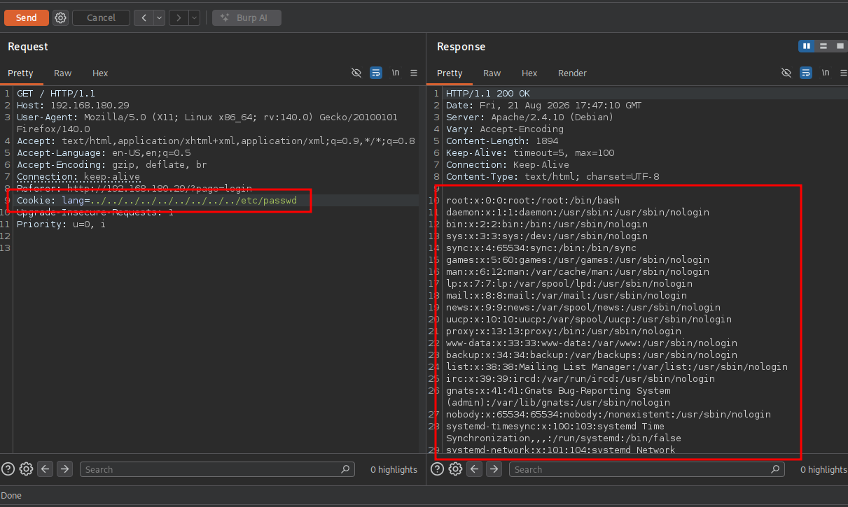The height and width of the screenshot is (507, 848).
Task: Open the history back dropdown arrow
Action: point(159,17)
